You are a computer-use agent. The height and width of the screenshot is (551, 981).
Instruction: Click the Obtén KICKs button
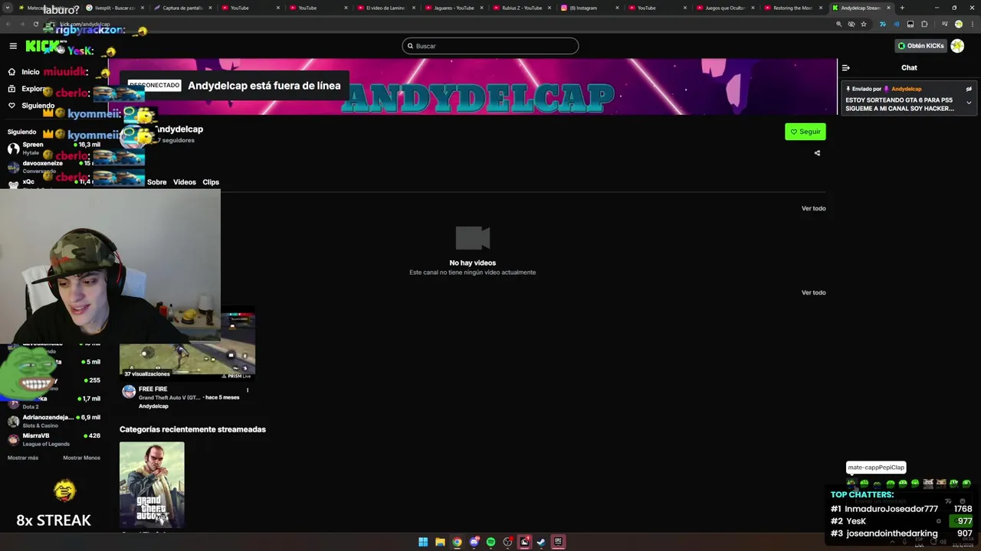click(921, 46)
